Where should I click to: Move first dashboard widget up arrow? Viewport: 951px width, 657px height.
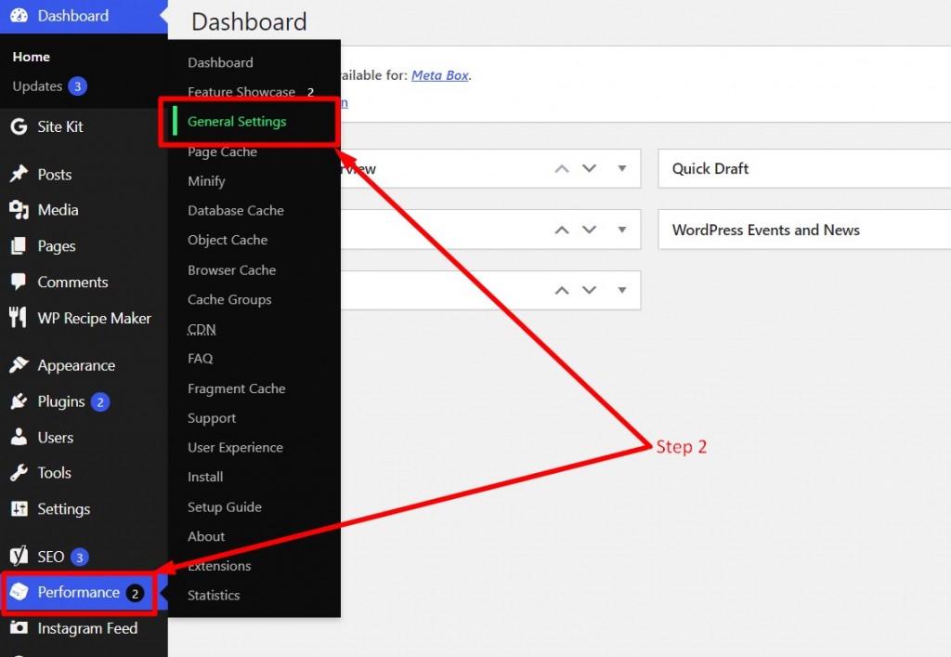562,168
